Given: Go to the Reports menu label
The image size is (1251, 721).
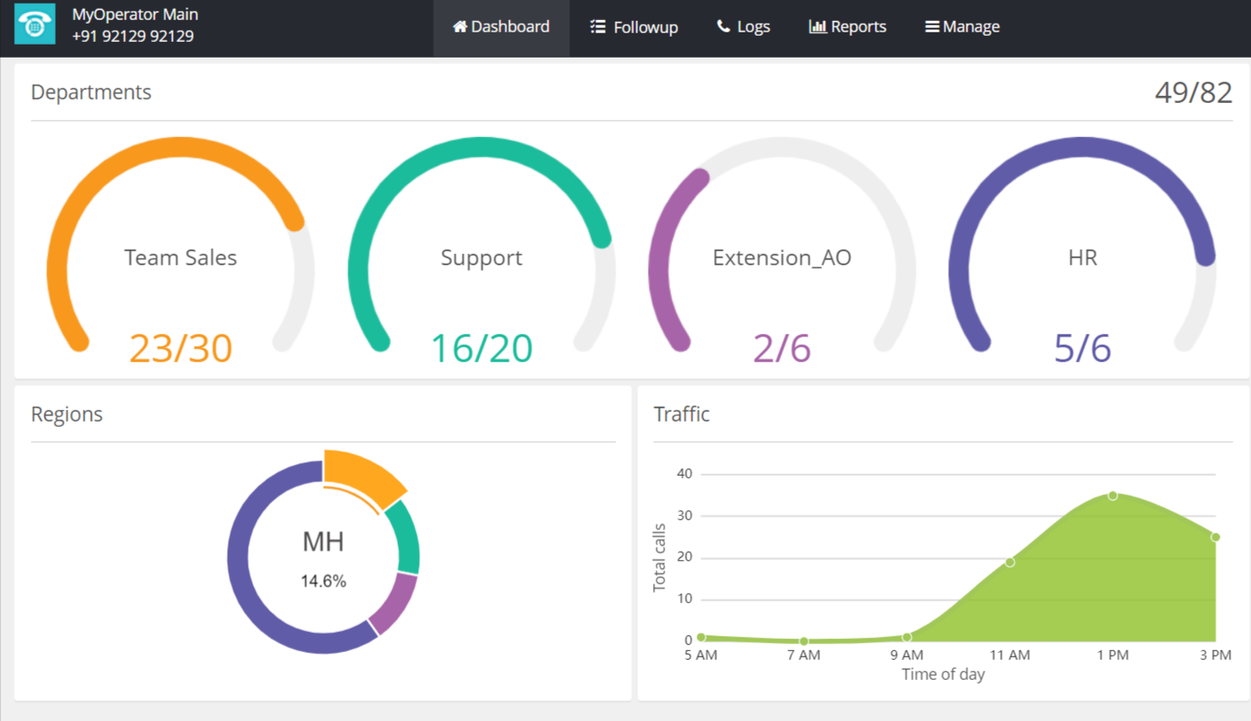Looking at the screenshot, I should click(x=858, y=27).
